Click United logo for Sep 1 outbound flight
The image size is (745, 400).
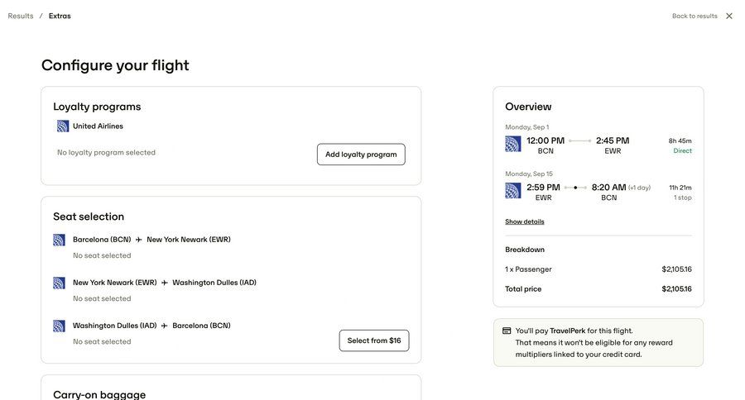click(513, 144)
